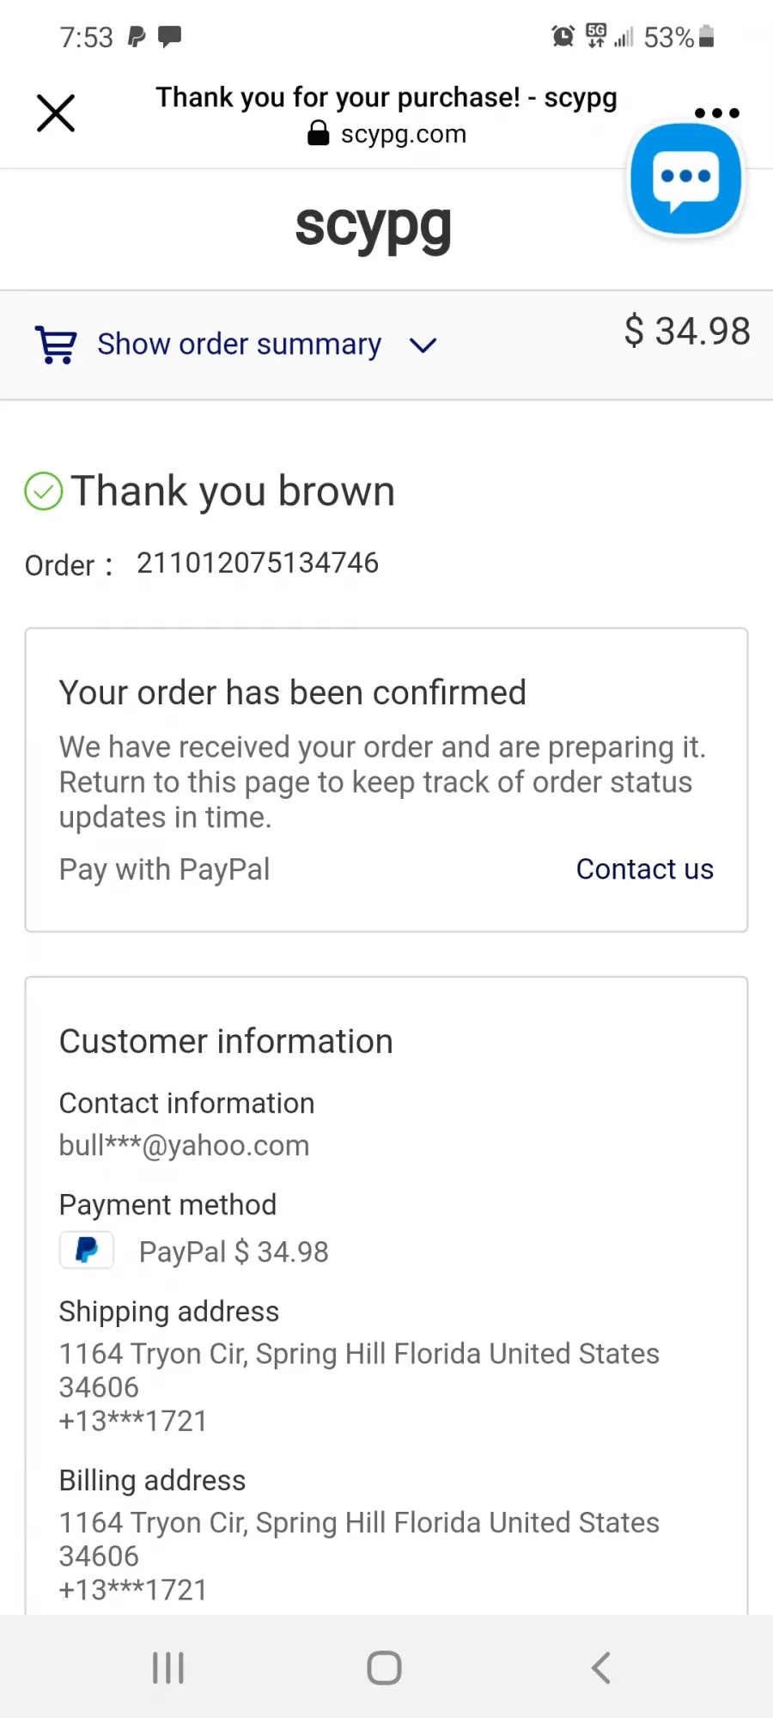
Task: Tap the scypg.com address text
Action: point(404,134)
